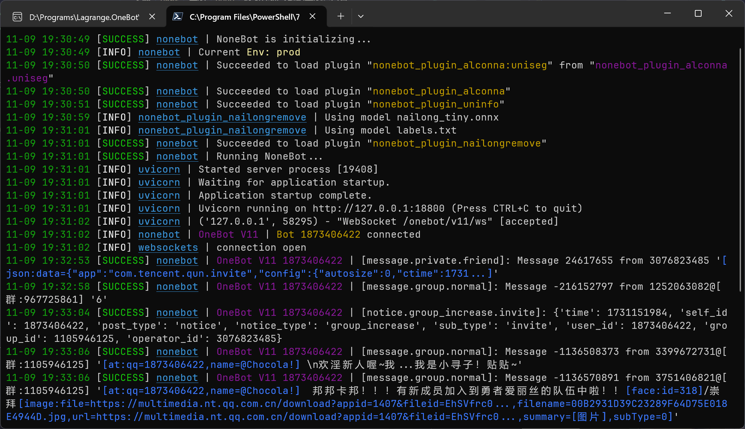The width and height of the screenshot is (745, 429).
Task: Expand the new-tab profile dropdown chevron
Action: pyautogui.click(x=361, y=16)
